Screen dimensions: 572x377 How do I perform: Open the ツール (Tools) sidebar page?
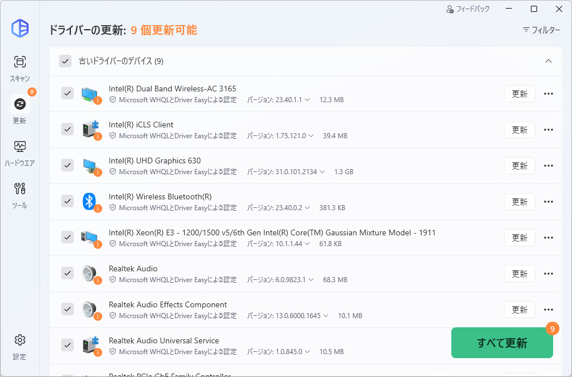(x=19, y=195)
